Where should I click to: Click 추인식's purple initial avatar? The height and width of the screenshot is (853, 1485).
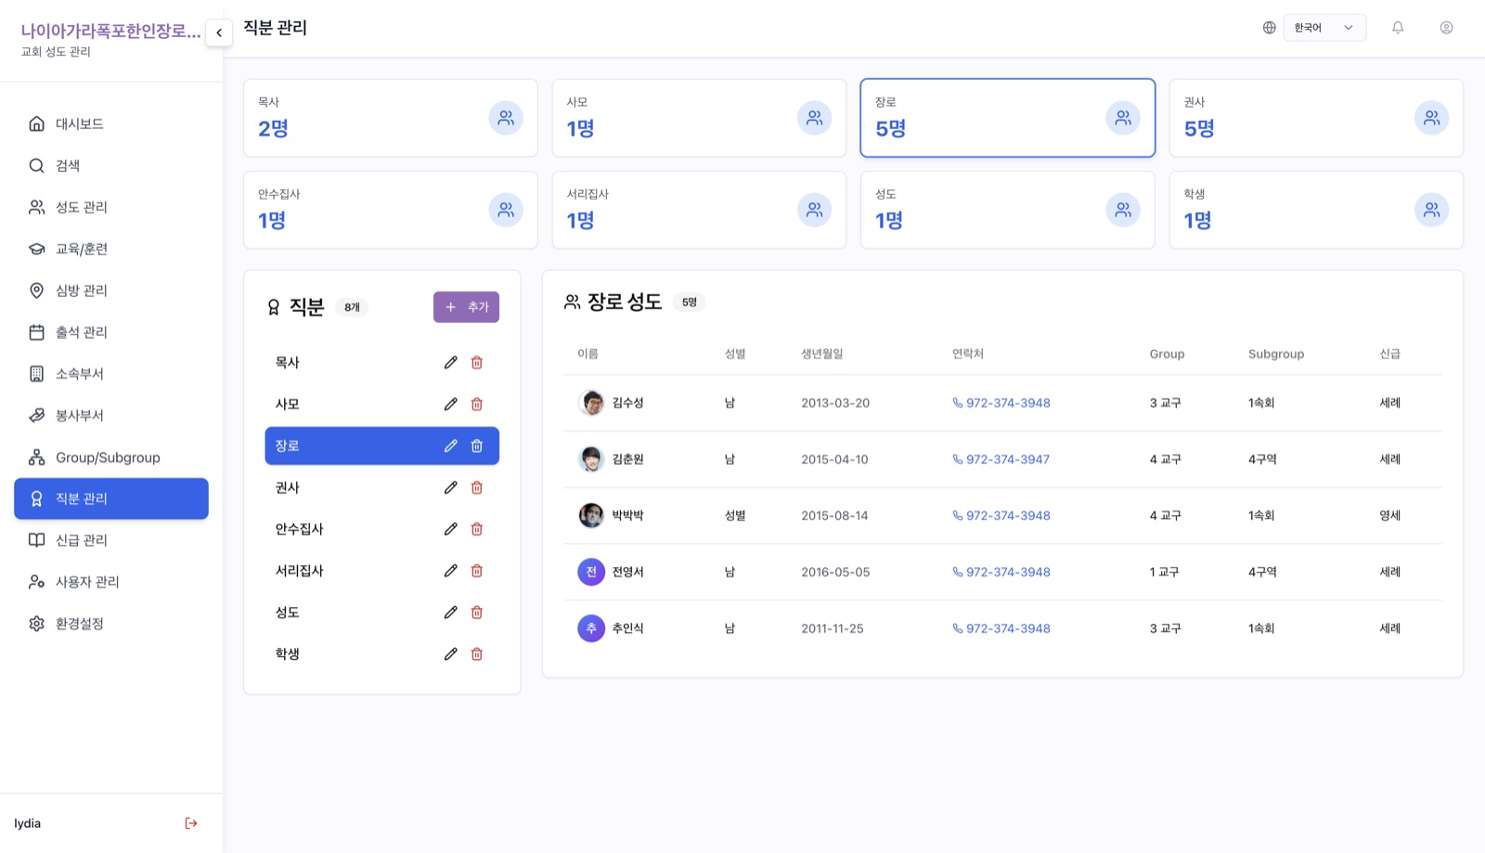(591, 628)
